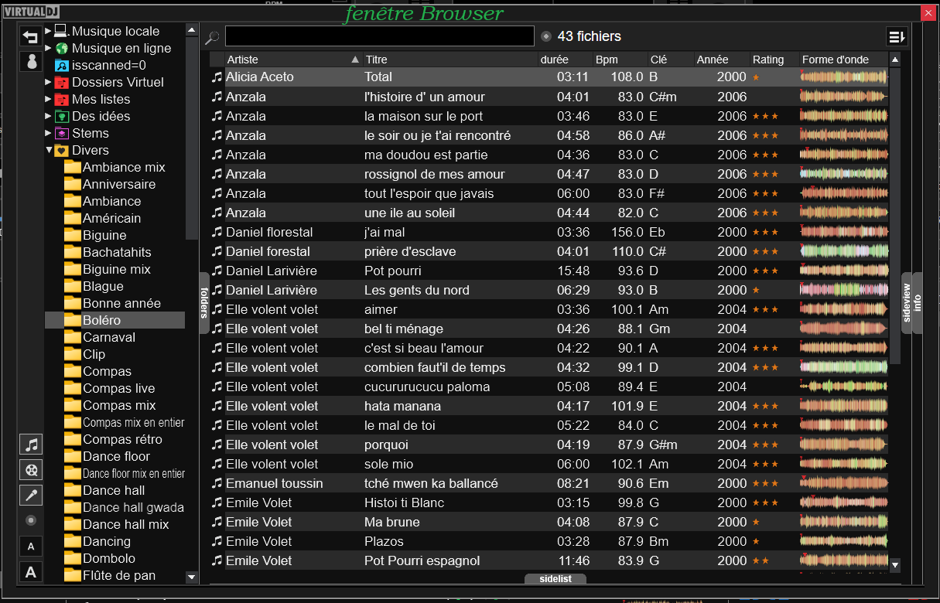Screen dimensions: 940x603
Task: Click the back arrow icon in left sidebar
Action: 30,36
